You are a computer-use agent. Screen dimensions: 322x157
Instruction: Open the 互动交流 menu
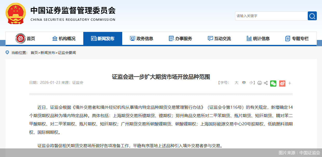219,38
